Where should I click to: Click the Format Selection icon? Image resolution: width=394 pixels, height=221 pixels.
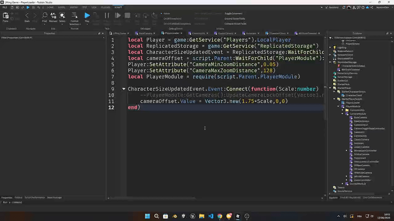point(74,15)
